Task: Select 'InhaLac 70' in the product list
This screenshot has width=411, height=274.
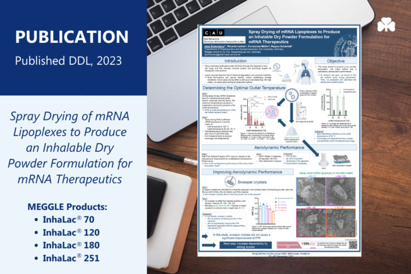Action: pyautogui.click(x=68, y=219)
